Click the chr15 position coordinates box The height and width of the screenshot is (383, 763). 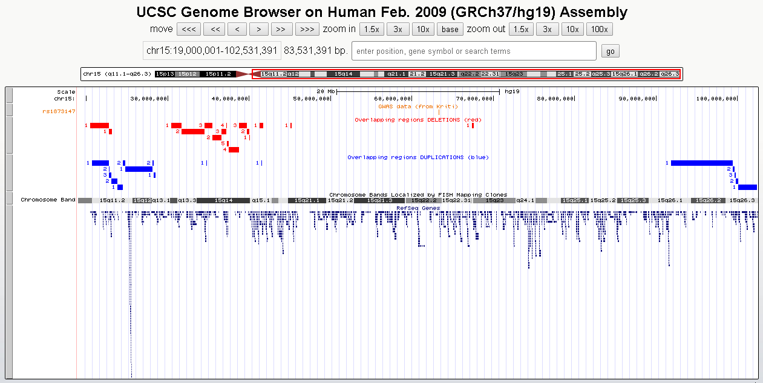[212, 51]
